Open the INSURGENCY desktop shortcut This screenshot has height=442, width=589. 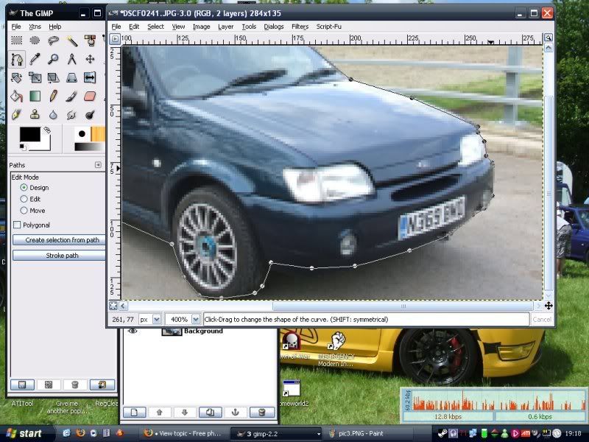point(336,349)
